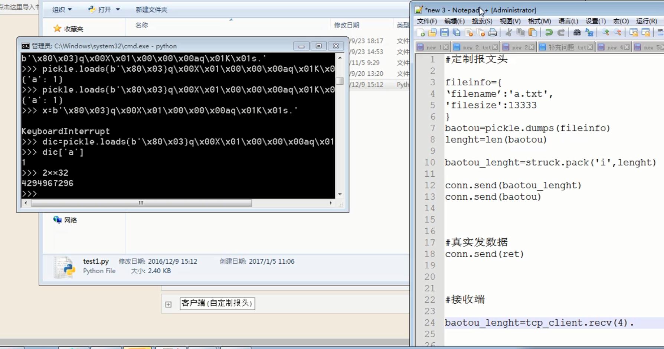Image resolution: width=664 pixels, height=349 pixels.
Task: Open the dropdown arrow next to 打开
Action: coord(118,10)
